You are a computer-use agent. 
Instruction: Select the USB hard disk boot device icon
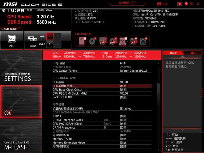103,41
